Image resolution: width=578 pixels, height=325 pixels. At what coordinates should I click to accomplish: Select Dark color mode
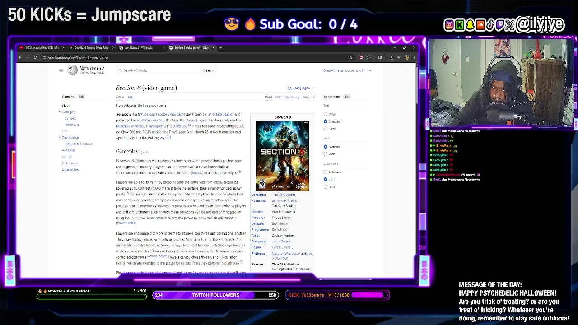326,186
